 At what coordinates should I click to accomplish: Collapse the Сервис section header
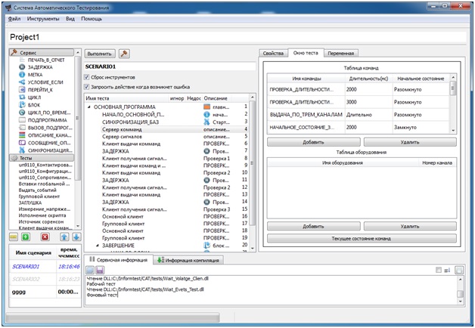click(x=41, y=52)
